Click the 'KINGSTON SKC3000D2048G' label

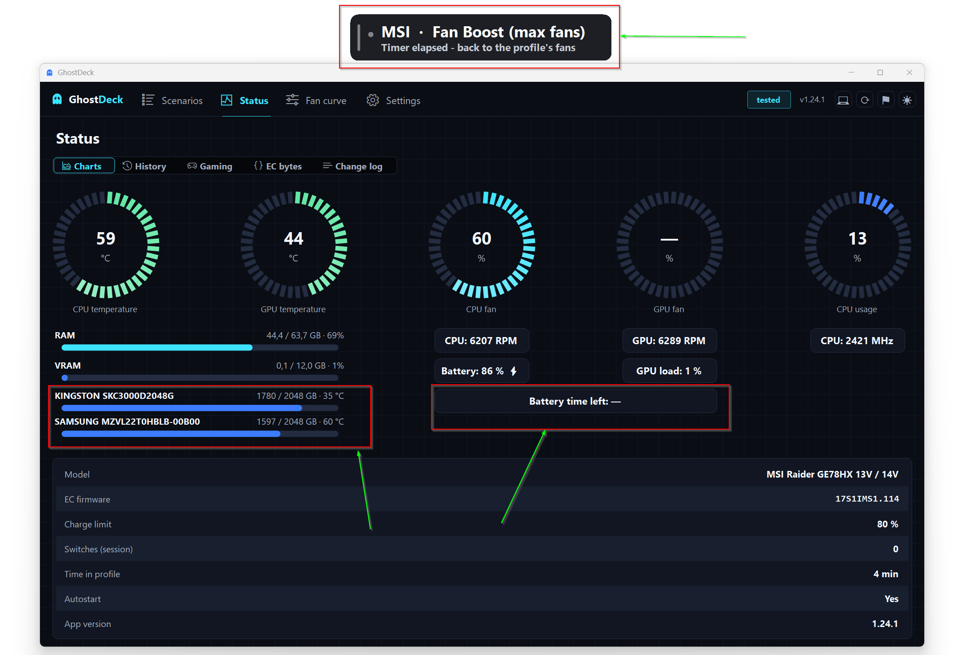tap(114, 396)
